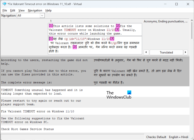Open the Navigation mode dropdown arrow
The width and height of the screenshot is (194, 140).
42,16
